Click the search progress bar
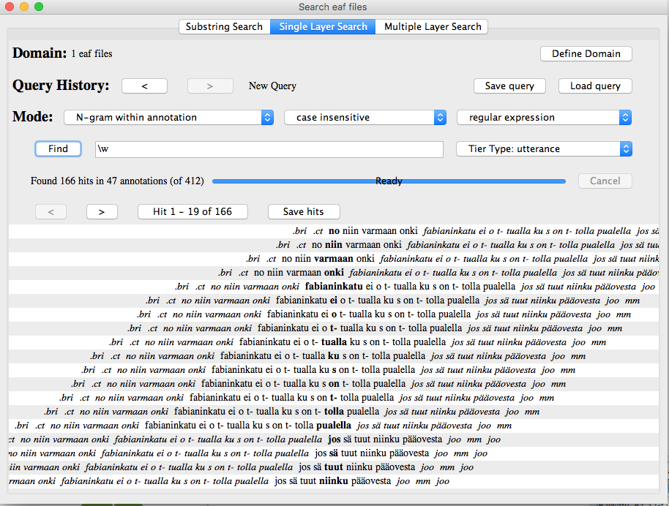The height and width of the screenshot is (506, 669). coord(389,181)
